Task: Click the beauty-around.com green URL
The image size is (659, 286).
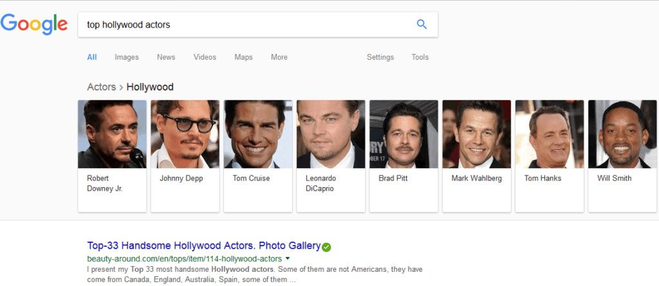Action: pos(184,258)
